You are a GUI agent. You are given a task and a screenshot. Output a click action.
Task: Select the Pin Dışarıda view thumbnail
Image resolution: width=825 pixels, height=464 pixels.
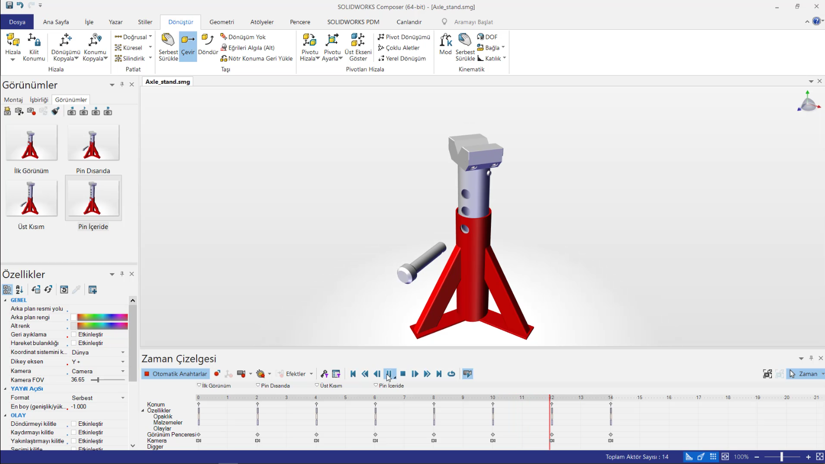point(93,143)
